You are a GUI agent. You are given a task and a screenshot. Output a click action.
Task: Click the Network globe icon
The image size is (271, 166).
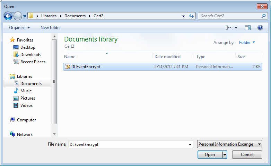click(x=12, y=134)
